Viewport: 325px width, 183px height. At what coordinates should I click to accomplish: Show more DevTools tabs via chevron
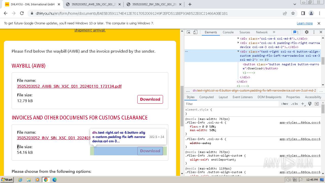point(274,32)
